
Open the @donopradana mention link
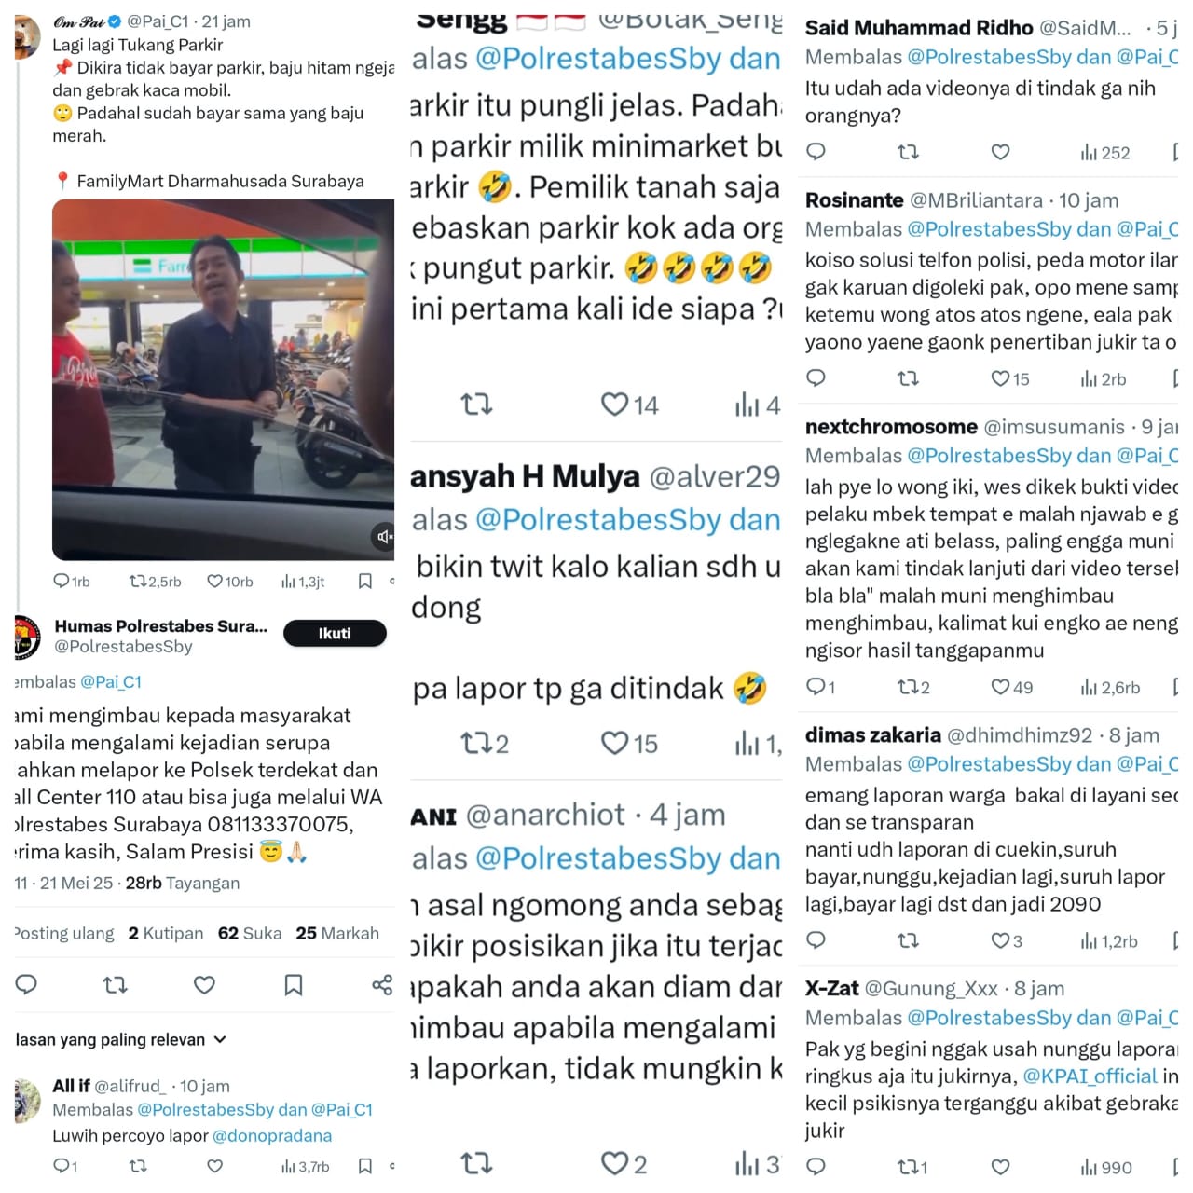click(x=272, y=1136)
